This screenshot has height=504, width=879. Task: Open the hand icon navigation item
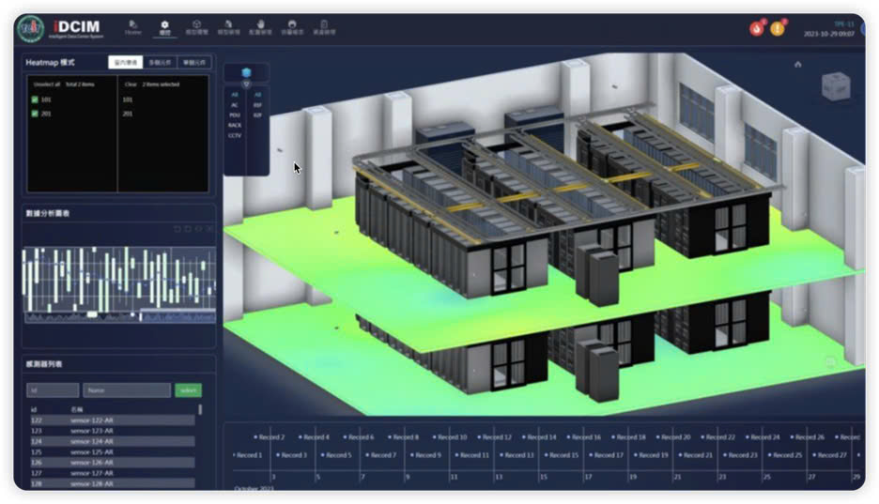click(260, 27)
